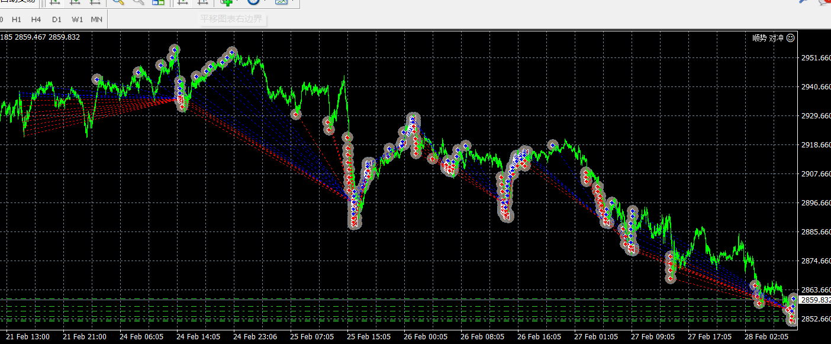Click time axis label 27 Feb 17:05

click(x=710, y=337)
